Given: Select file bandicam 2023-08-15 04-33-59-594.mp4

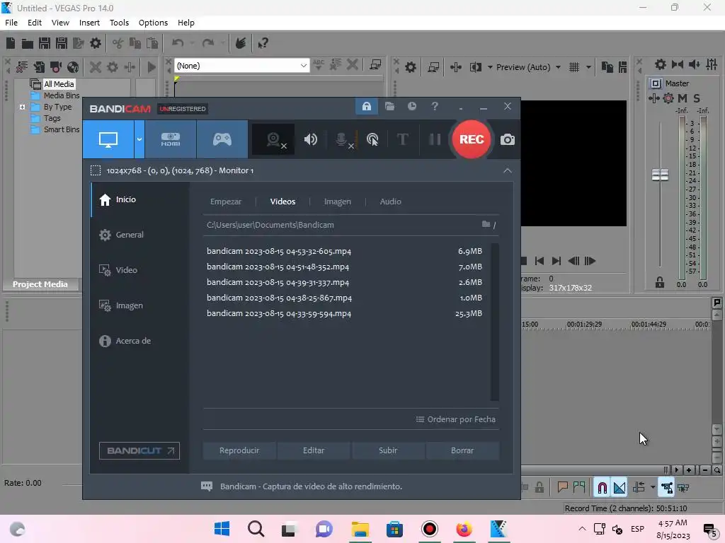Looking at the screenshot, I should 345,313.
